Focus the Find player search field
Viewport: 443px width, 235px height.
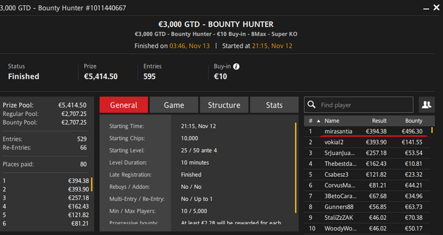coord(359,105)
